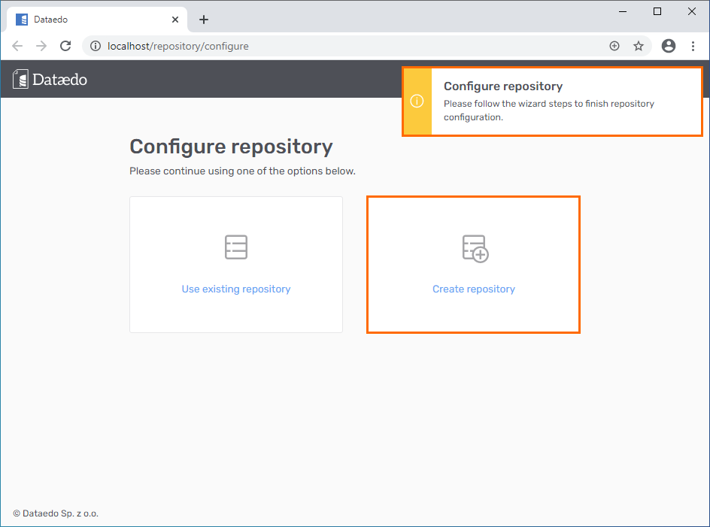Click the Dataedo logo in the header

(50, 79)
